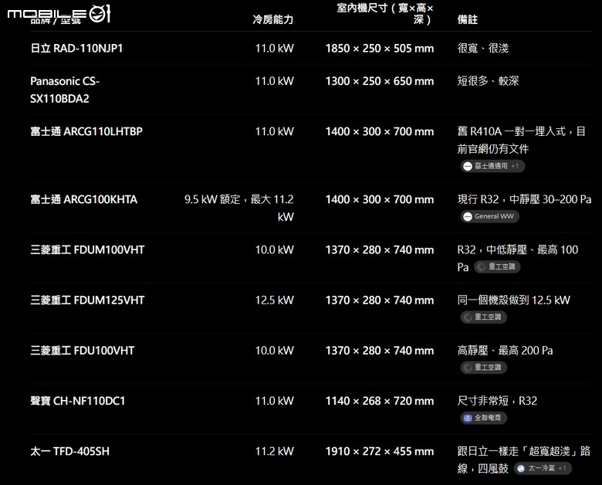Image resolution: width=602 pixels, height=485 pixels.
Task: Click dimensions 1850 × 250 × 505 mm
Action: pyautogui.click(x=380, y=48)
